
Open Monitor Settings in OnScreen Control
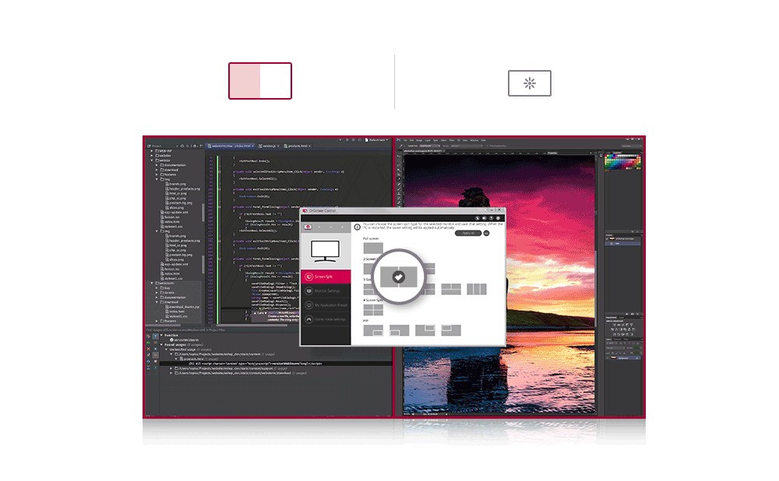coord(326,291)
